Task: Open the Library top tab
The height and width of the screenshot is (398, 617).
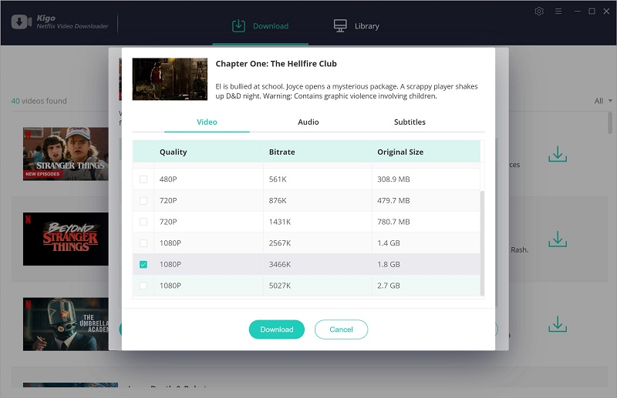Action: click(356, 26)
